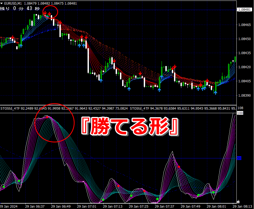Click the '29 Jan 07:25' time label

click(139, 206)
